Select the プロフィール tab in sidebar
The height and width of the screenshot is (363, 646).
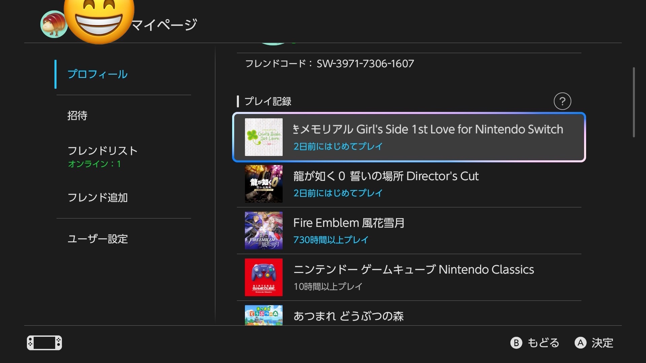coord(98,74)
